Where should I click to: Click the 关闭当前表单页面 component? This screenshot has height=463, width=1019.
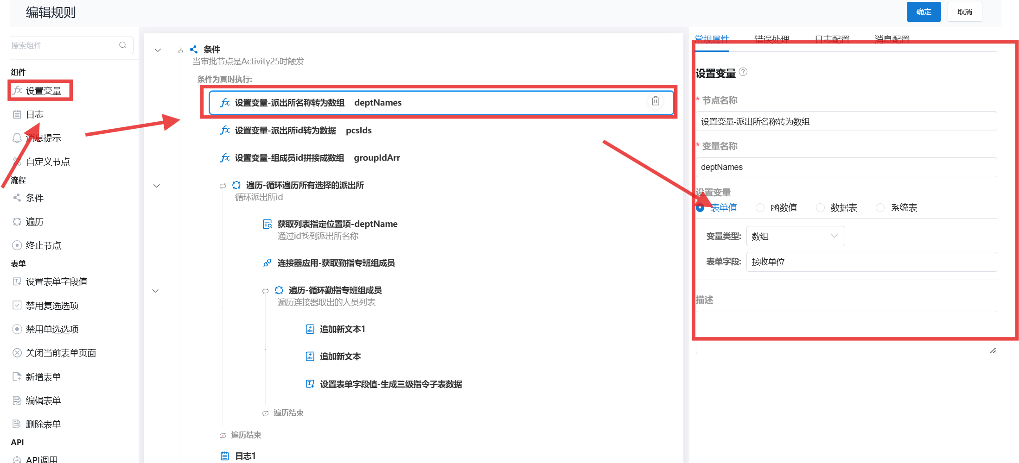pos(60,353)
